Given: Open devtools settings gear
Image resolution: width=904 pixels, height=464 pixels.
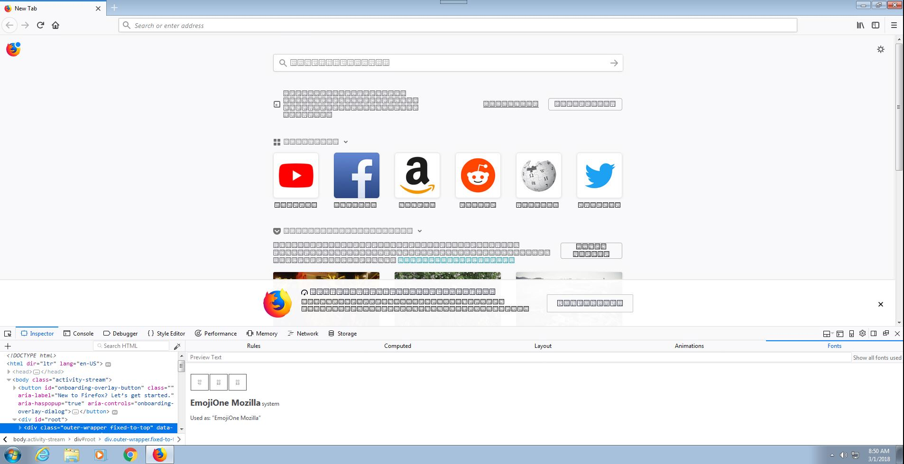Looking at the screenshot, I should [x=862, y=333].
